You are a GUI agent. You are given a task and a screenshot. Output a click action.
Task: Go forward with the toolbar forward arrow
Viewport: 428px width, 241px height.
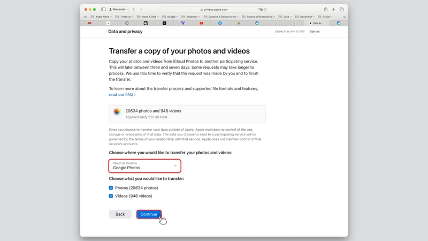tap(141, 9)
